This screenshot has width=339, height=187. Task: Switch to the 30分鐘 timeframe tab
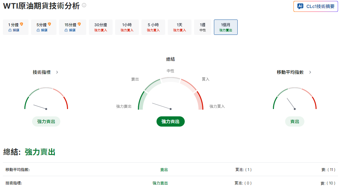coord(100,27)
